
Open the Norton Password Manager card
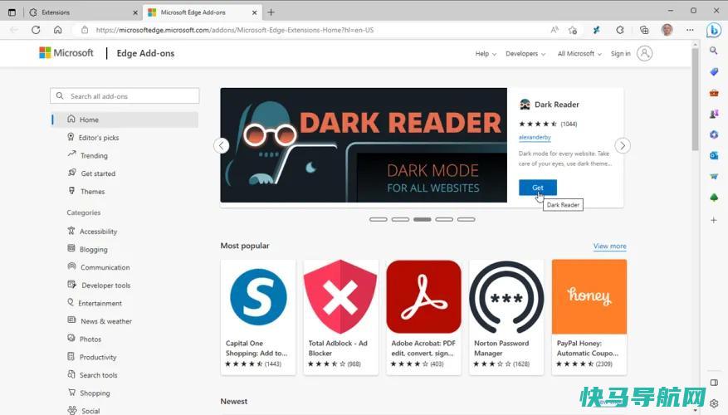(506, 317)
